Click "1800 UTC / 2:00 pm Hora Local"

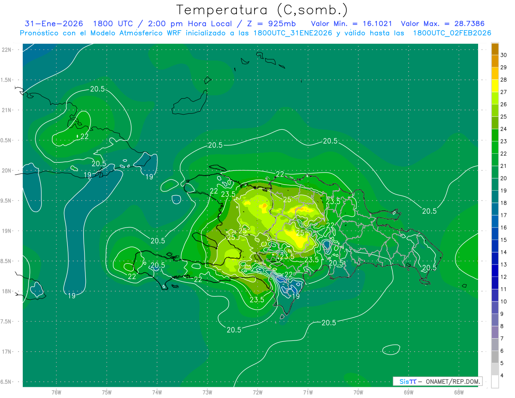click(x=163, y=24)
